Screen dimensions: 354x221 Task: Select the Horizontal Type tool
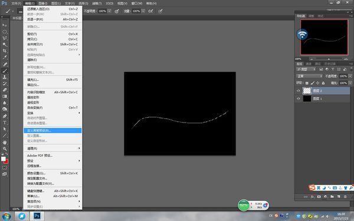[5, 123]
